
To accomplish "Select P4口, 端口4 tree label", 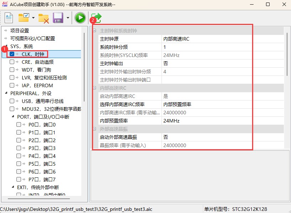I will [42, 156].
